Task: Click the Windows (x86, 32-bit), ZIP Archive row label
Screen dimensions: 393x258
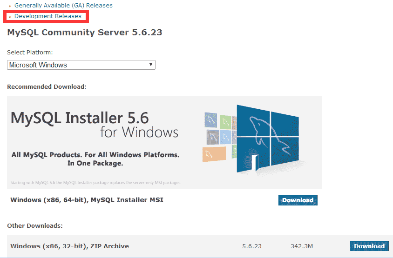Action: 69,246
